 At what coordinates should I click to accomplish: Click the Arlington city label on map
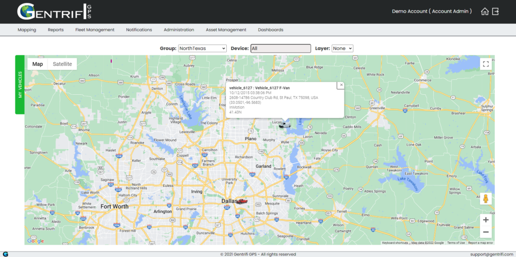coord(163,212)
